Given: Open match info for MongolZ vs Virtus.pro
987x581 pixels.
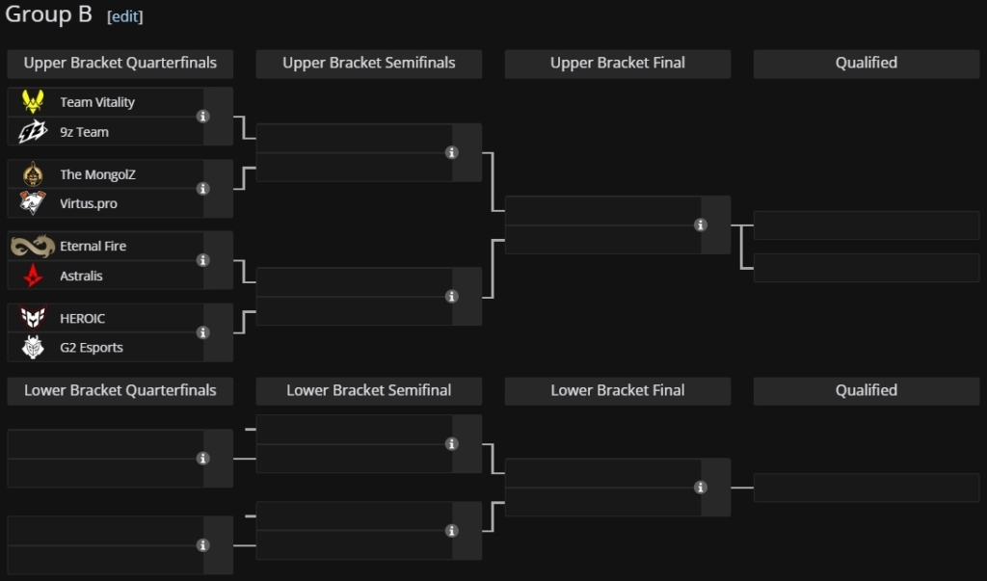Looking at the screenshot, I should pyautogui.click(x=202, y=189).
